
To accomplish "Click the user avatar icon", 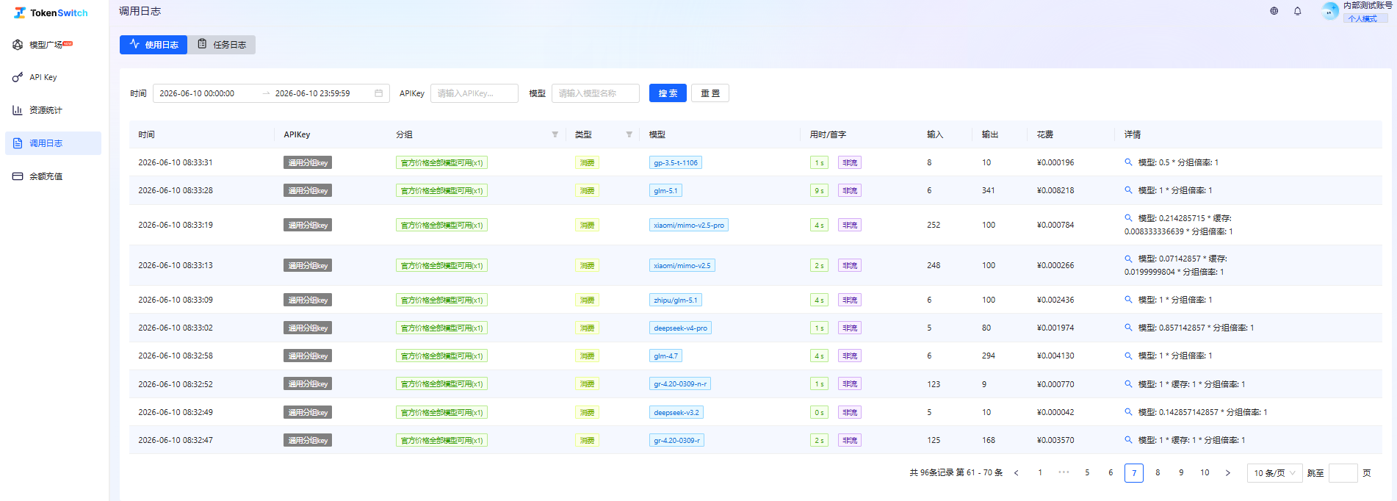I will click(1330, 11).
